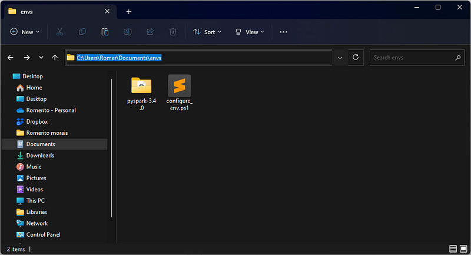Viewport: 471px width, 255px height.
Task: Close the envs tab
Action: [107, 11]
